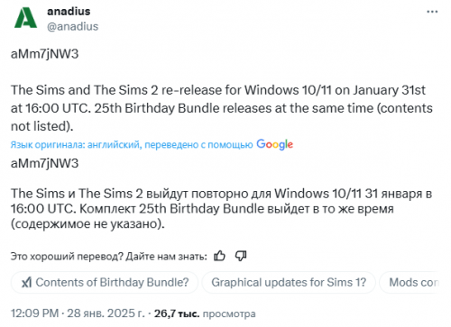Rate the translation with thumbs down
The width and height of the screenshot is (451, 327).
click(x=241, y=256)
